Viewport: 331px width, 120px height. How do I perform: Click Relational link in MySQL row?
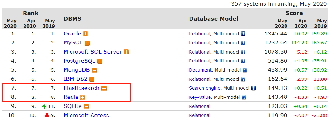(x=200, y=43)
